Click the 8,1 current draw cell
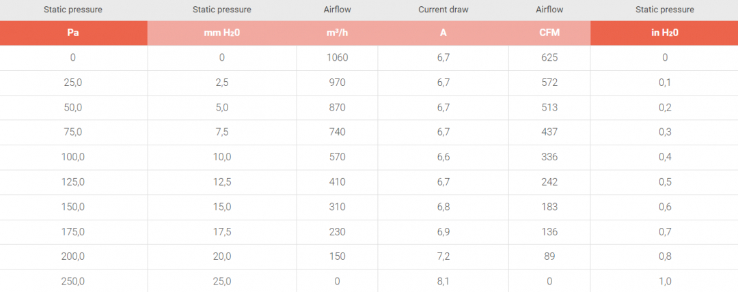The image size is (738, 292). [x=443, y=282]
